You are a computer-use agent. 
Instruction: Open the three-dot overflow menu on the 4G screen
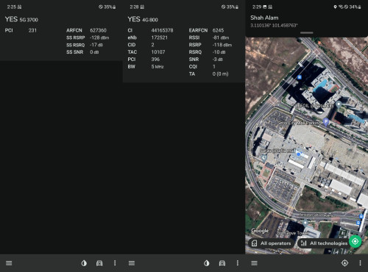pyautogui.click(x=238, y=263)
